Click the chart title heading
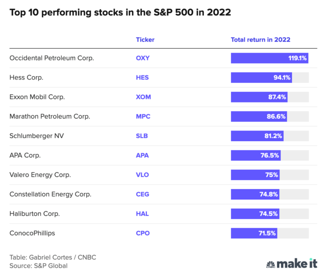 coord(120,12)
